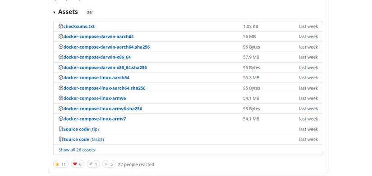This screenshot has height=176, width=372.
Task: Download docker-compose-darwin-aarch64 binary
Action: click(x=98, y=36)
